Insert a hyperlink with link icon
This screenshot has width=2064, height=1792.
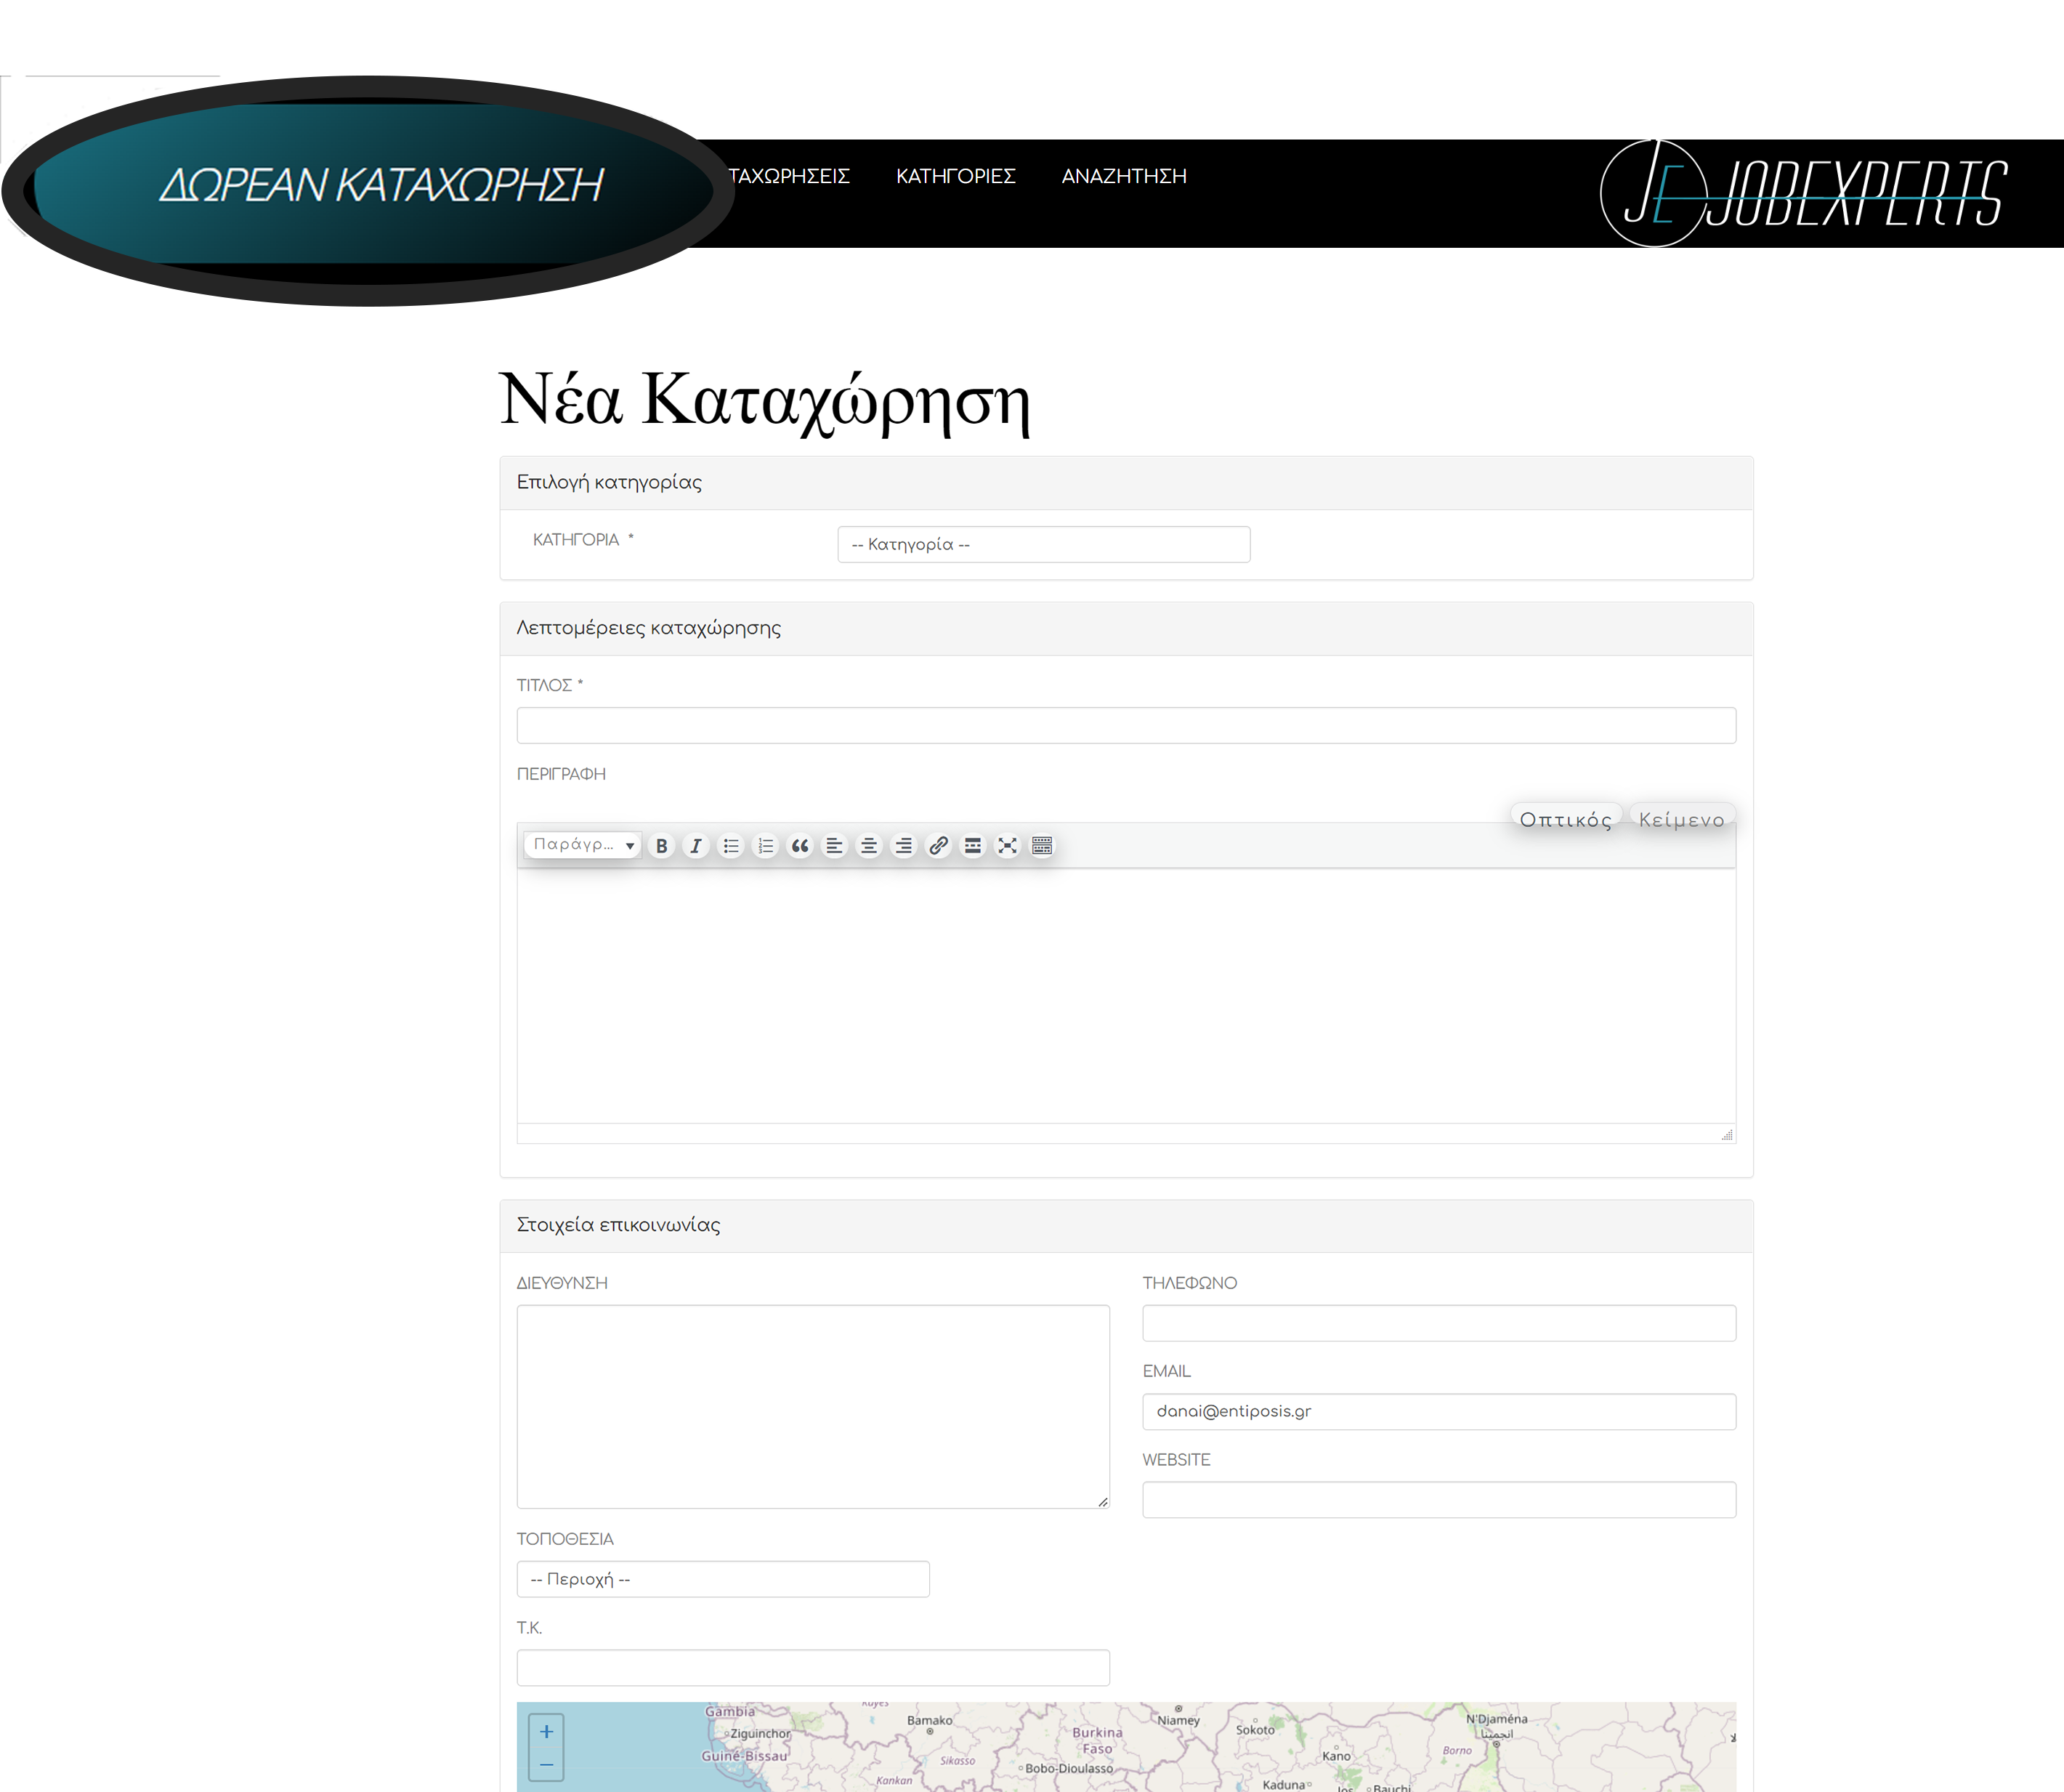937,846
